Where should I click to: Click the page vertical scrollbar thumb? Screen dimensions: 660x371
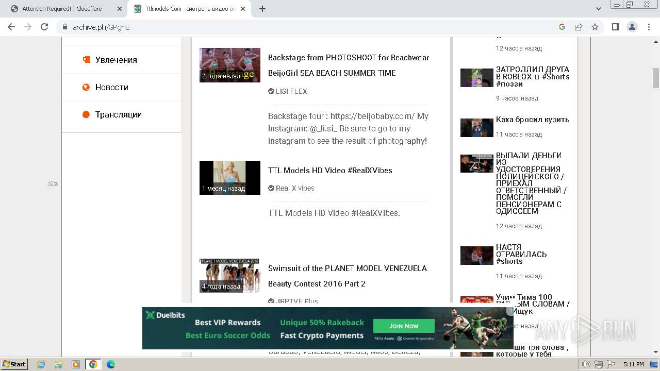(656, 77)
